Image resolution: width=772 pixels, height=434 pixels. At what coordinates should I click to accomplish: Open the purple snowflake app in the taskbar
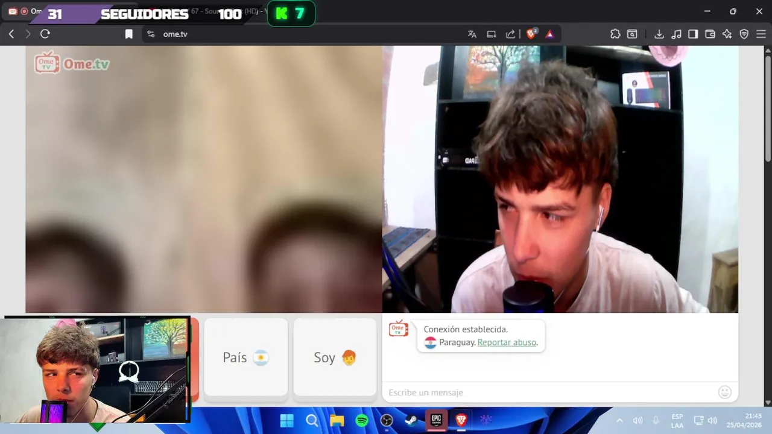click(486, 420)
